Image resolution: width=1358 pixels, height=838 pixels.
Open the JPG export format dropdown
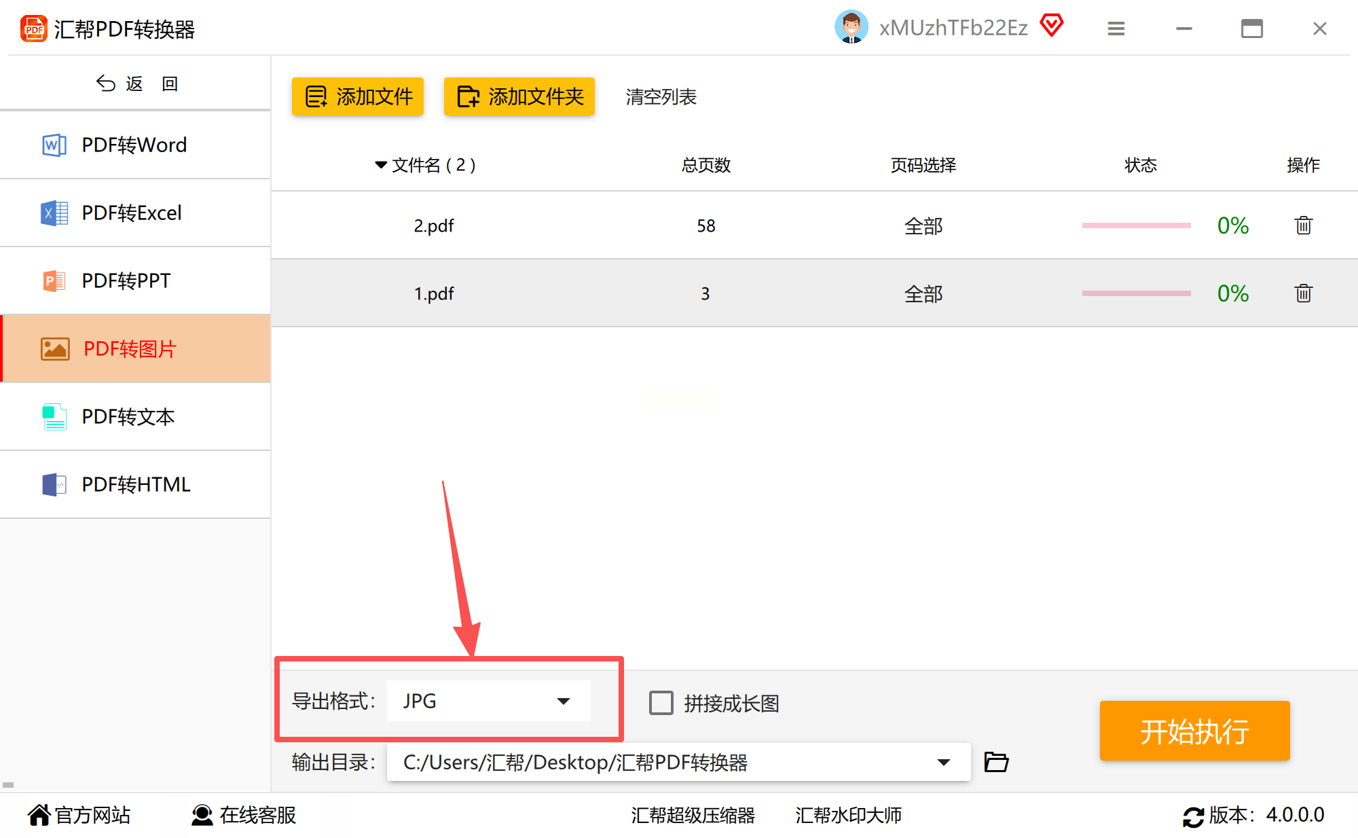pos(488,701)
